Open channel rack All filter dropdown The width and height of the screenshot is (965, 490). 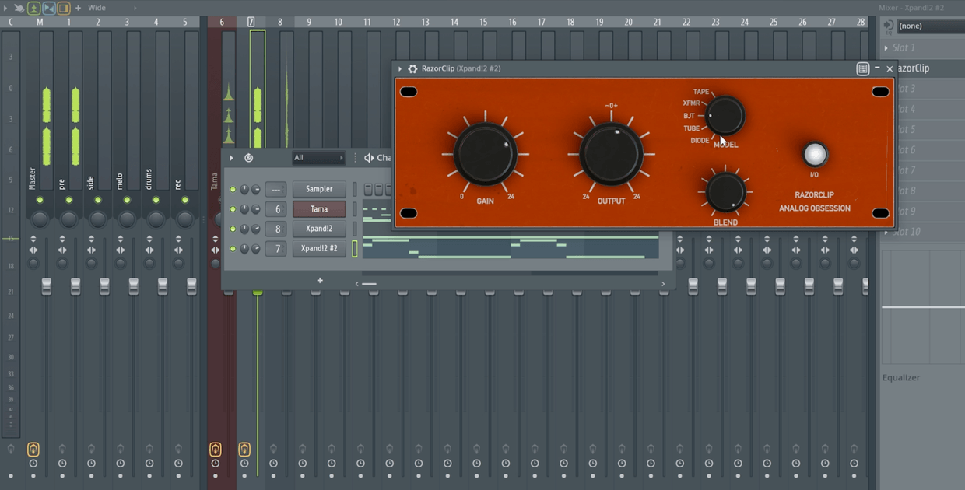(x=318, y=158)
